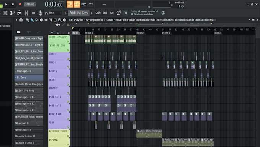Toggle the 3.2.1 recording countdown
The width and height of the screenshot is (260, 147).
[77, 4]
